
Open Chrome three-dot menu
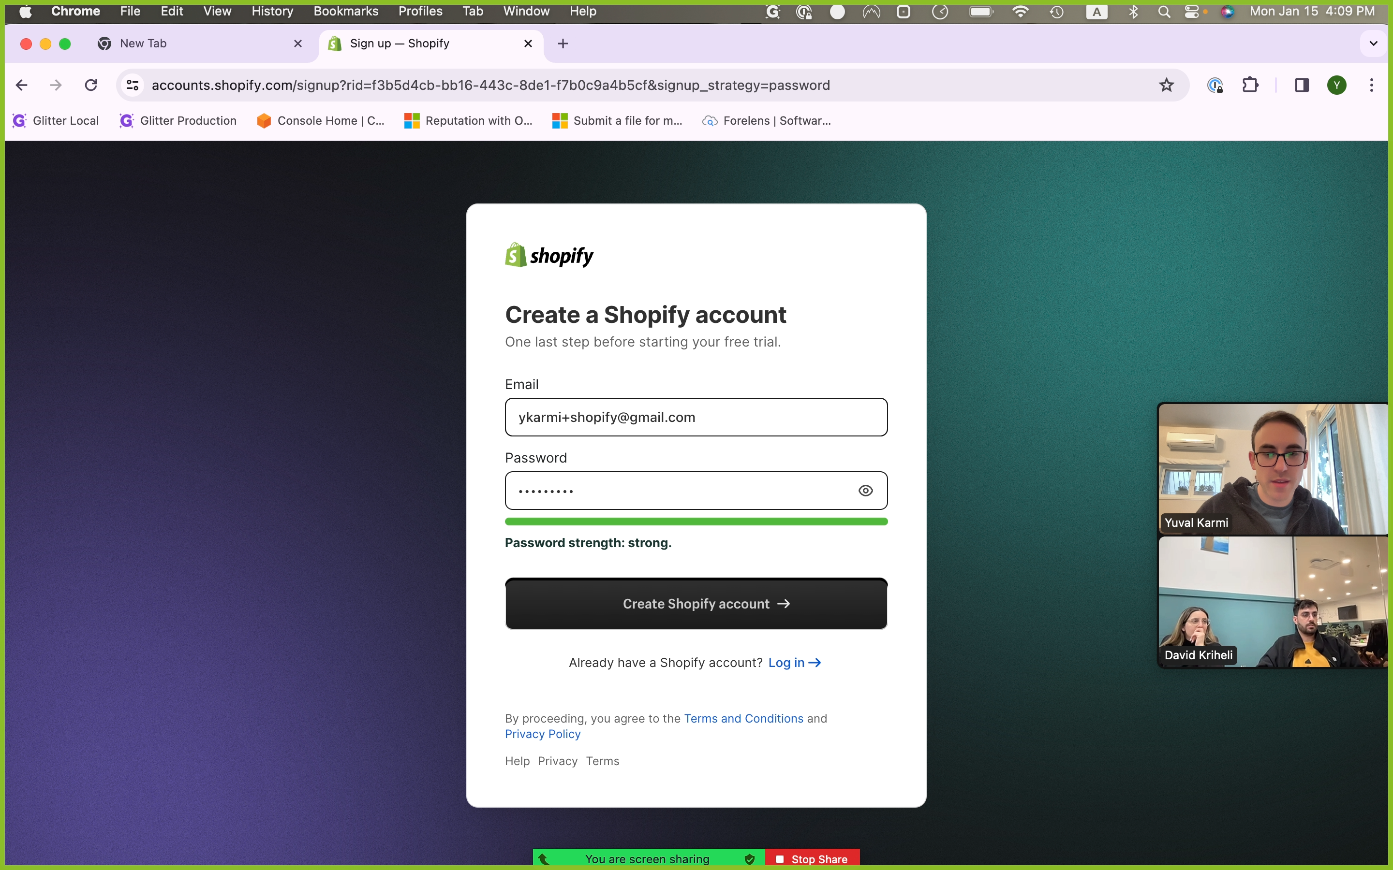pyautogui.click(x=1372, y=85)
